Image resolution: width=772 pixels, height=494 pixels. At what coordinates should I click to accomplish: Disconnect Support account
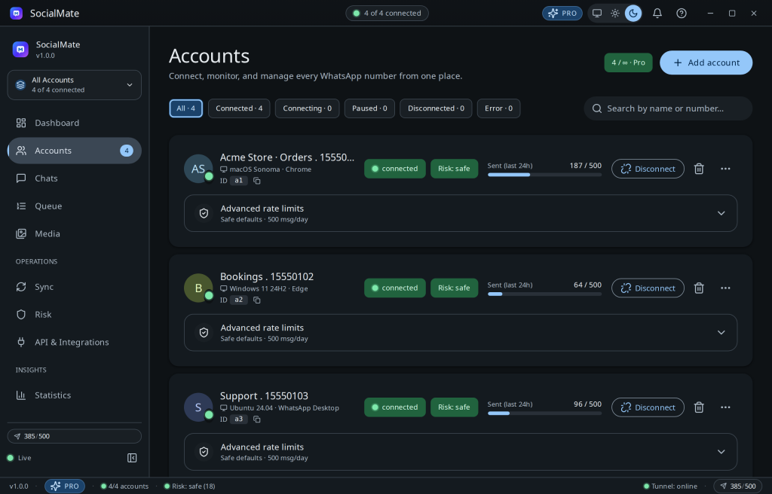coord(648,407)
